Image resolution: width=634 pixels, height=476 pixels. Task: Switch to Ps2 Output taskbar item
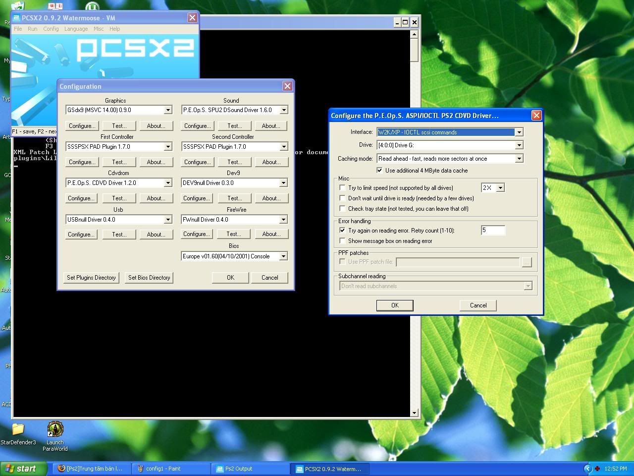[x=251, y=469]
